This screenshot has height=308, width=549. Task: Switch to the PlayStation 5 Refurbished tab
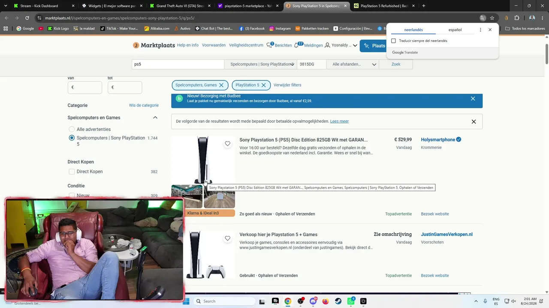pyautogui.click(x=385, y=6)
